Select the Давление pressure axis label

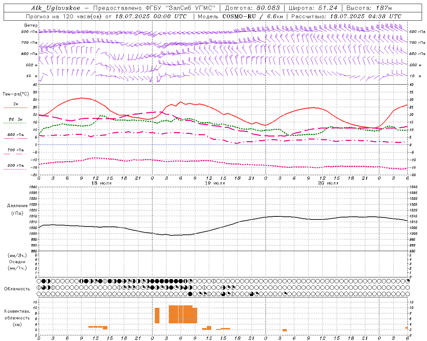pos(15,206)
